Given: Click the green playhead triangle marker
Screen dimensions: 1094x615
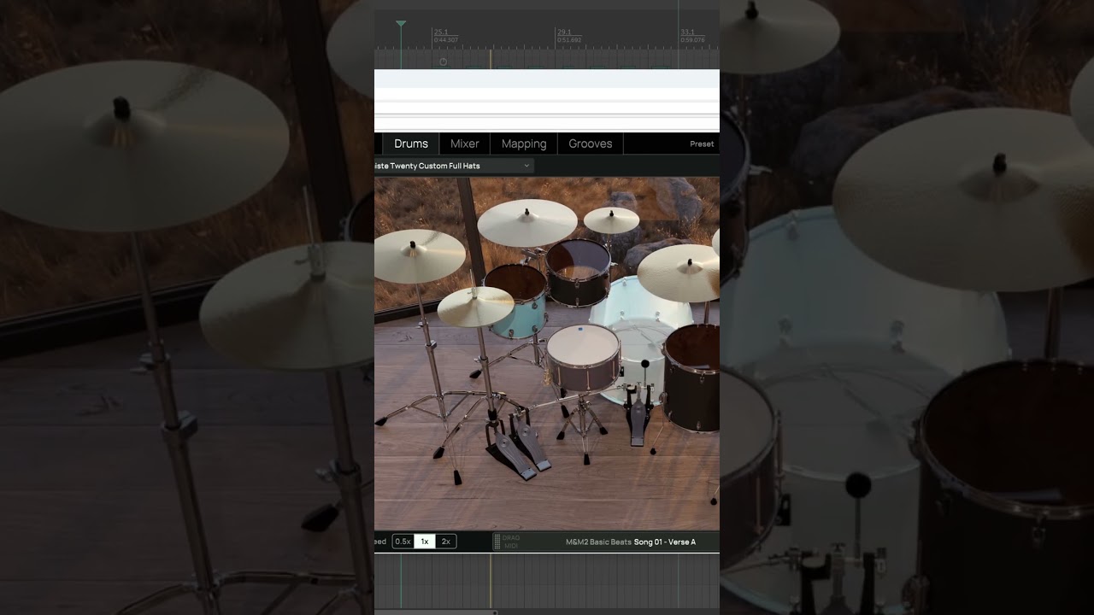Looking at the screenshot, I should [401, 24].
